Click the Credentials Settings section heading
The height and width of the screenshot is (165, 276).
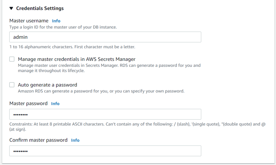40,8
